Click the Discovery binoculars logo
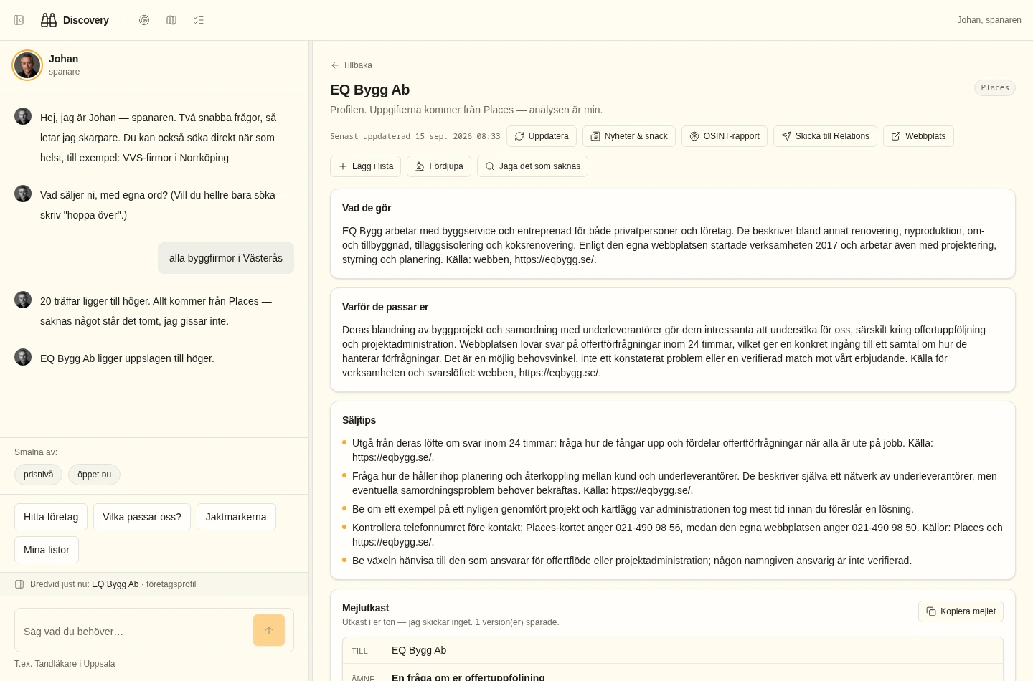1033x681 pixels. (49, 20)
